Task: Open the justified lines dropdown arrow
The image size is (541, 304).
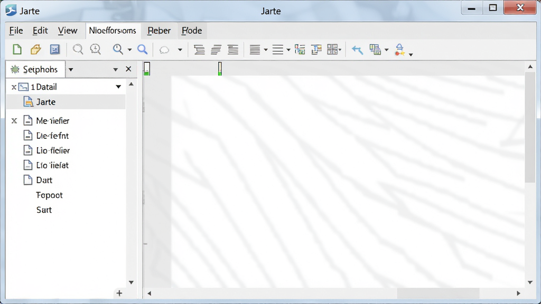Action: [x=266, y=50]
